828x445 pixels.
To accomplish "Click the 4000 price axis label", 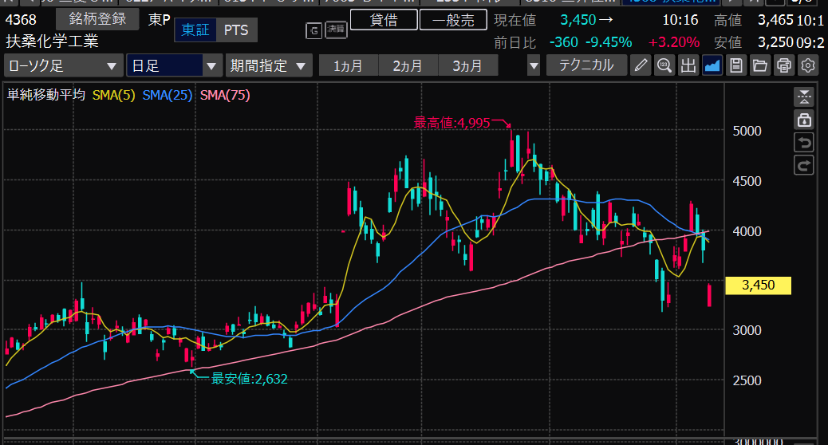I will (747, 231).
